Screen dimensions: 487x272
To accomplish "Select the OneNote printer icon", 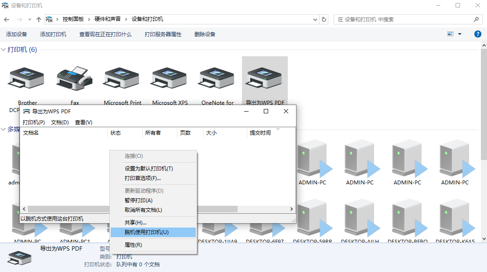I will (216, 78).
